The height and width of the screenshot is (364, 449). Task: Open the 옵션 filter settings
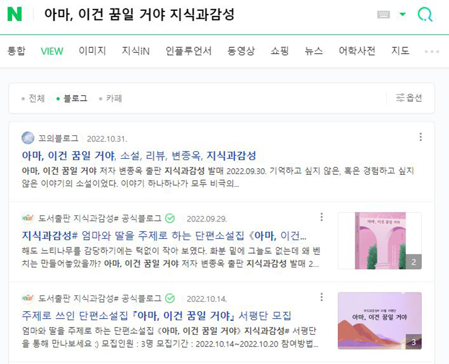coord(409,98)
